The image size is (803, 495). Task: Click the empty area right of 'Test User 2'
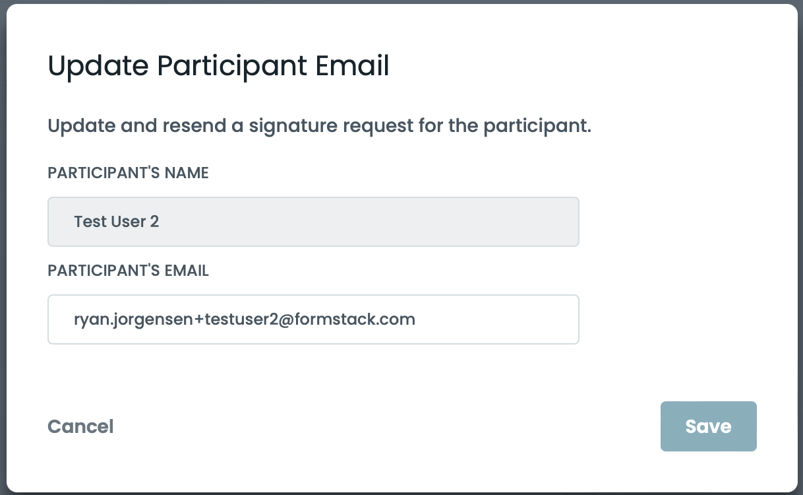coord(369,222)
